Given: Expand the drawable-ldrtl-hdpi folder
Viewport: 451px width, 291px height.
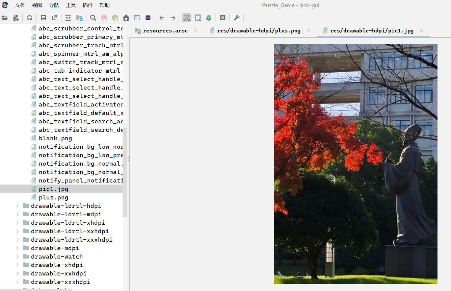Looking at the screenshot, I should (x=18, y=206).
